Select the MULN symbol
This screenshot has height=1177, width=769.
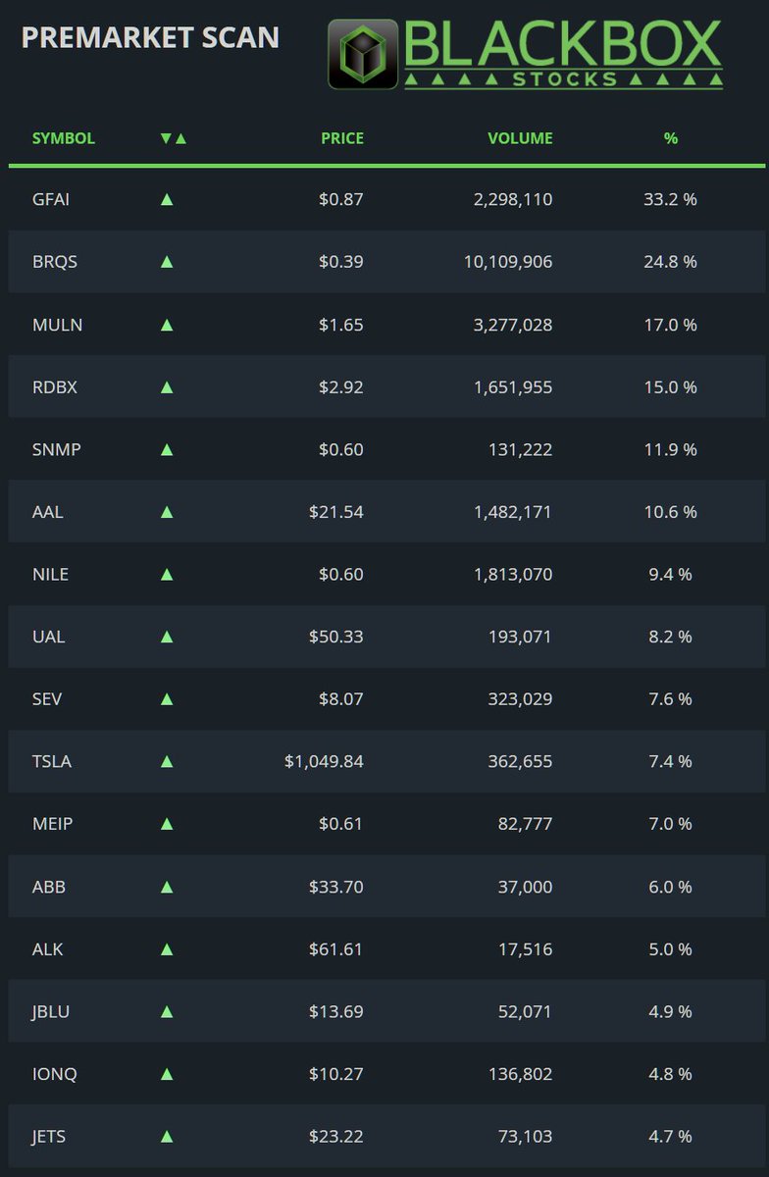(x=57, y=325)
